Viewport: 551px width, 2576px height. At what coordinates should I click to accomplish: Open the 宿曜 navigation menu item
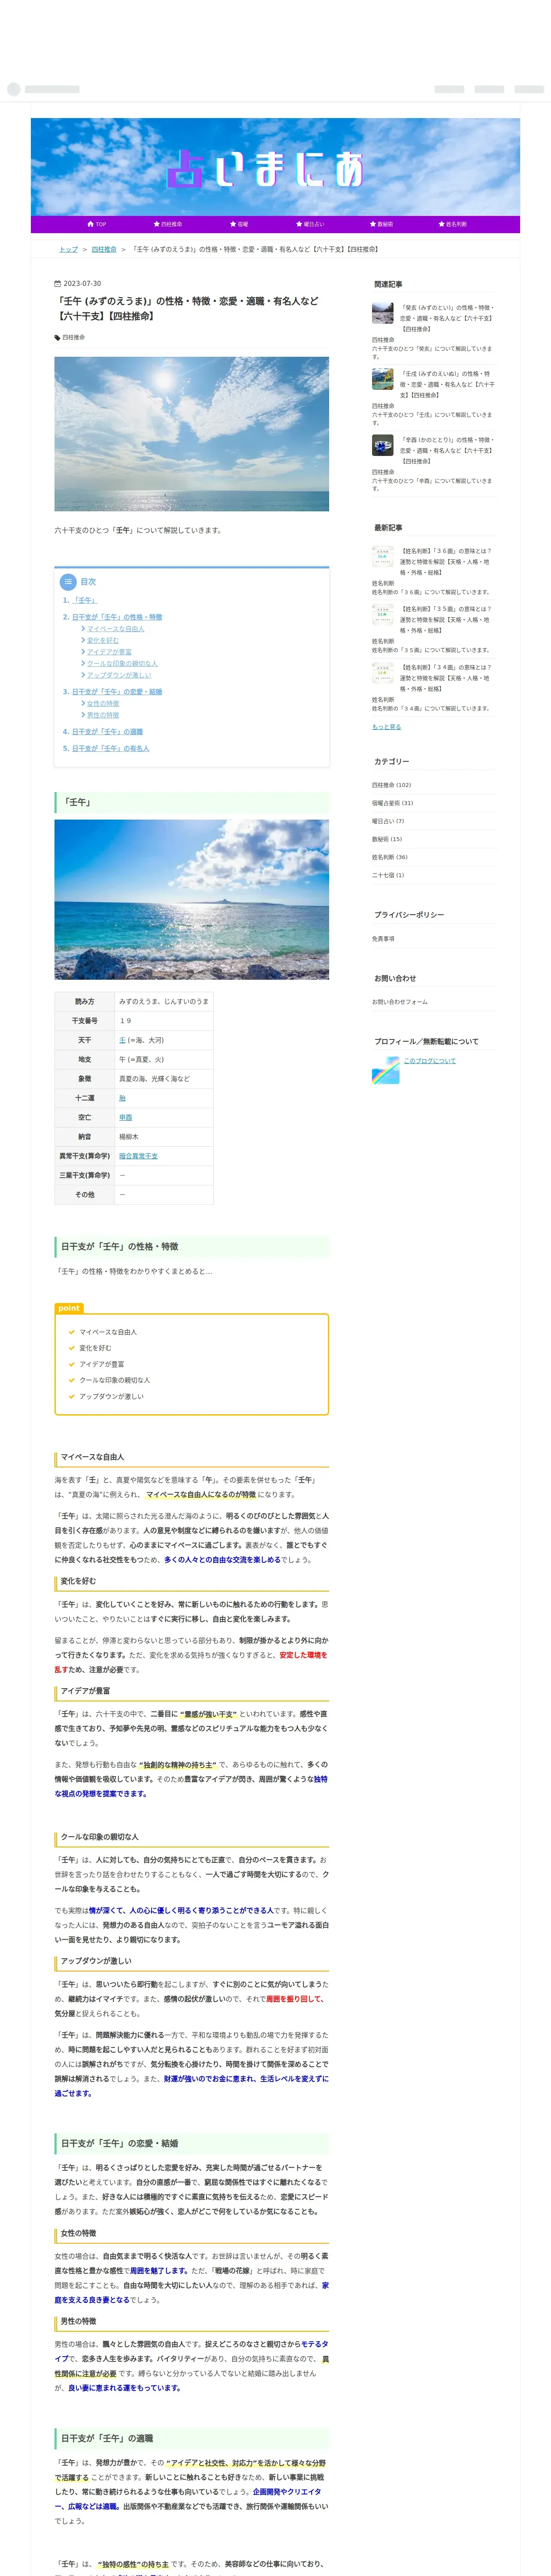[239, 224]
